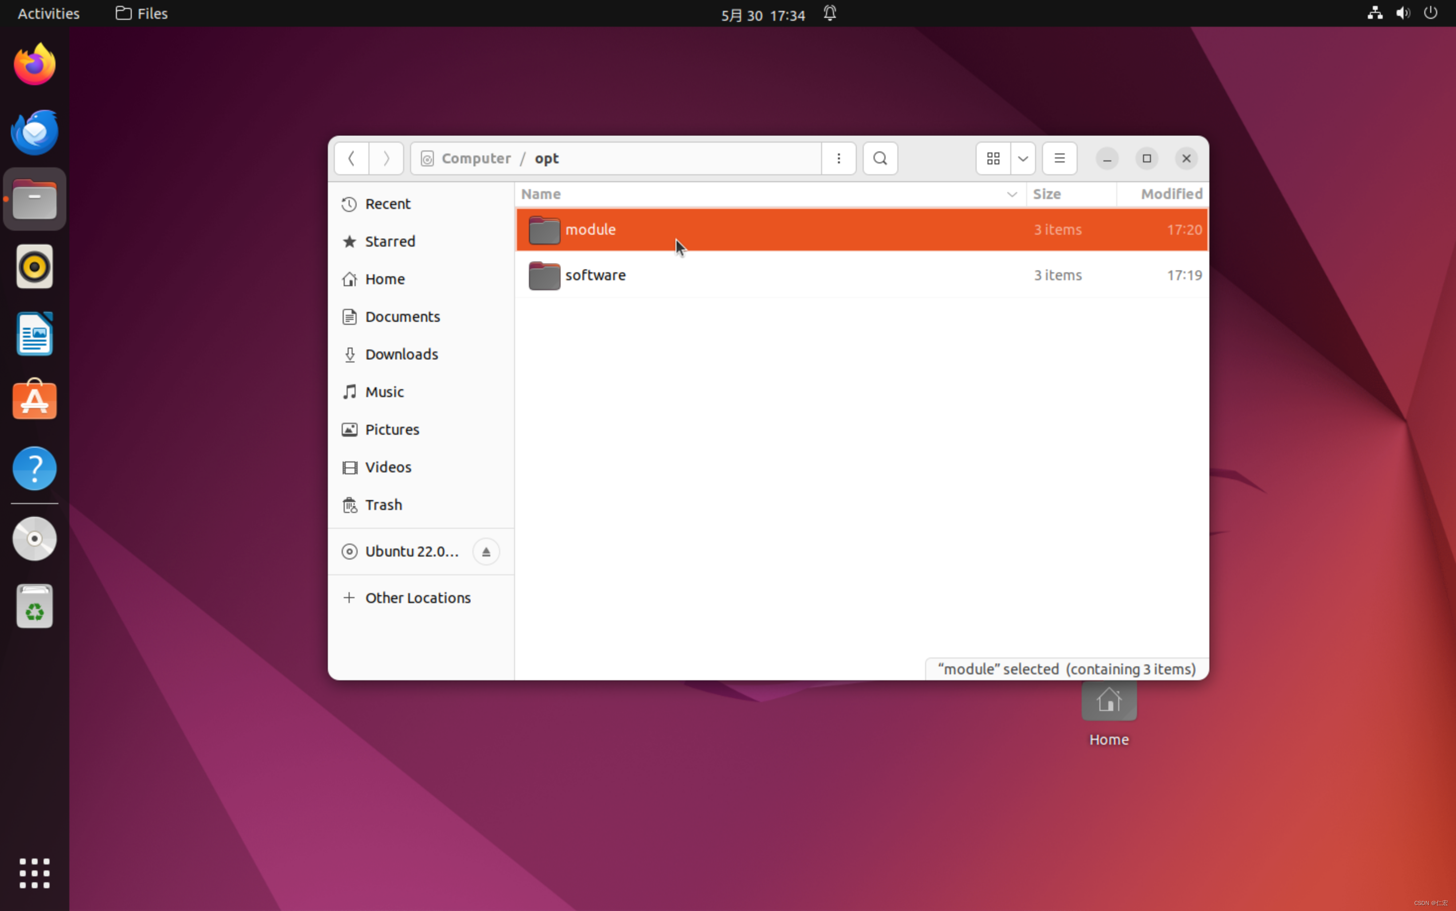The height and width of the screenshot is (911, 1456).
Task: Open the Help application from the dock
Action: coord(34,468)
